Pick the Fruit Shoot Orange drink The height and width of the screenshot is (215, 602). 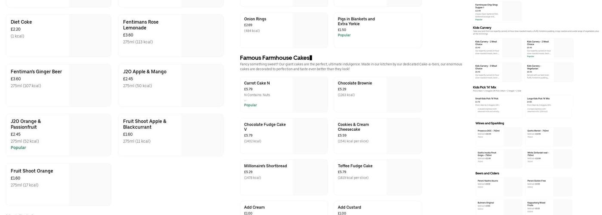click(x=58, y=184)
